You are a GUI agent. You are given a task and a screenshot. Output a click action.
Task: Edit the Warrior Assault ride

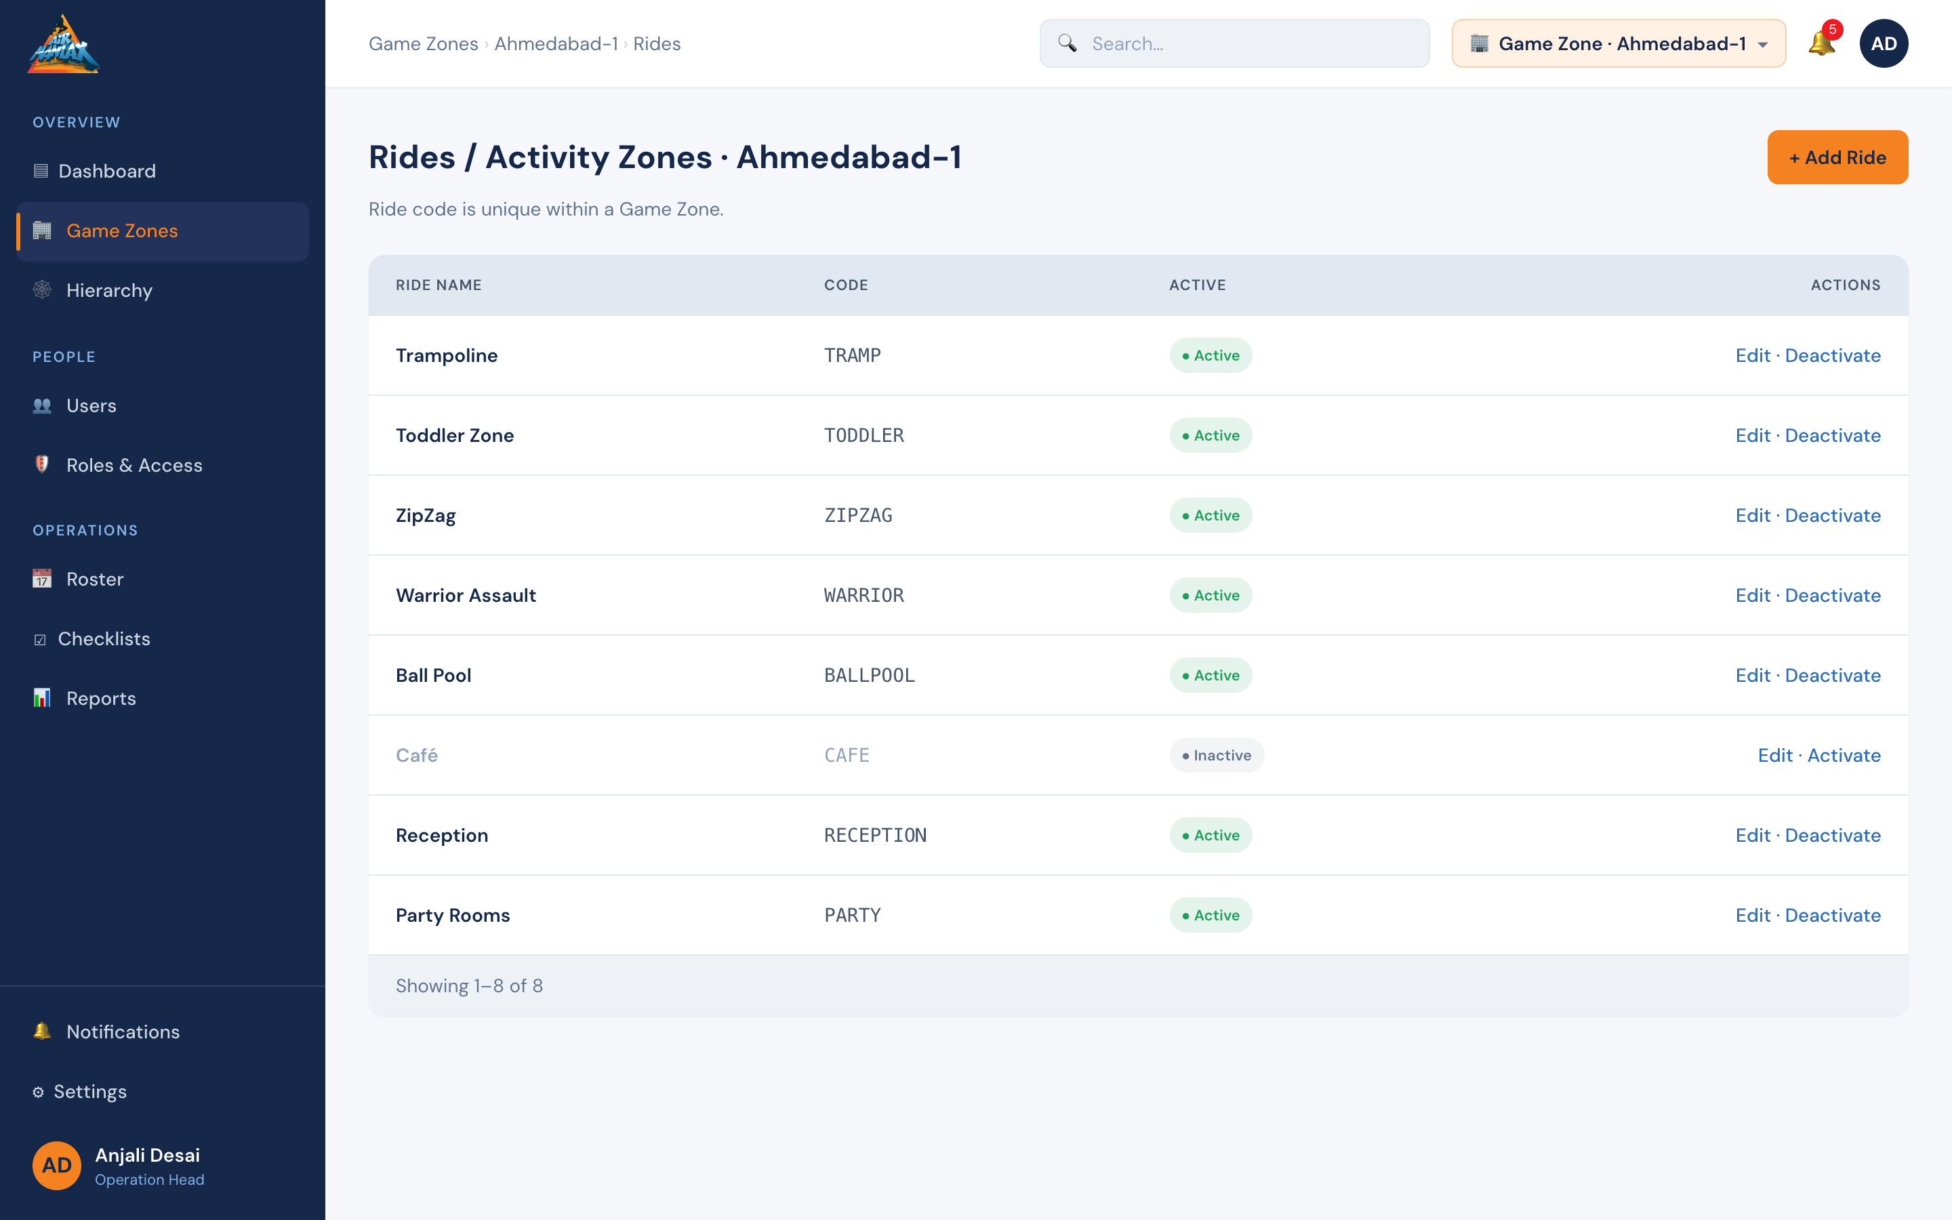[1753, 594]
